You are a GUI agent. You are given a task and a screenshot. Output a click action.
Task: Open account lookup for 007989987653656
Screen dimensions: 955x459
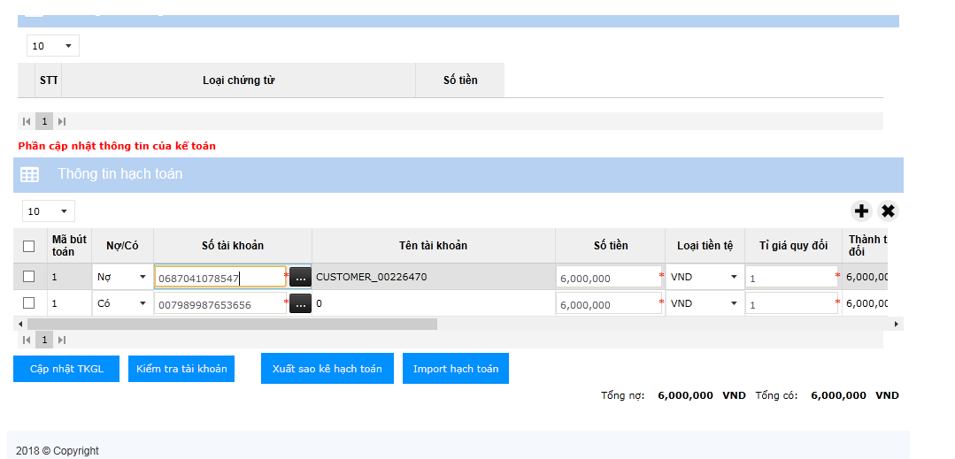tap(300, 303)
